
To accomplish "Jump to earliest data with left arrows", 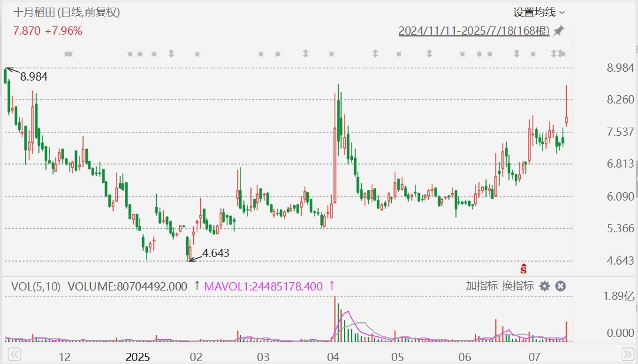I will [14, 354].
